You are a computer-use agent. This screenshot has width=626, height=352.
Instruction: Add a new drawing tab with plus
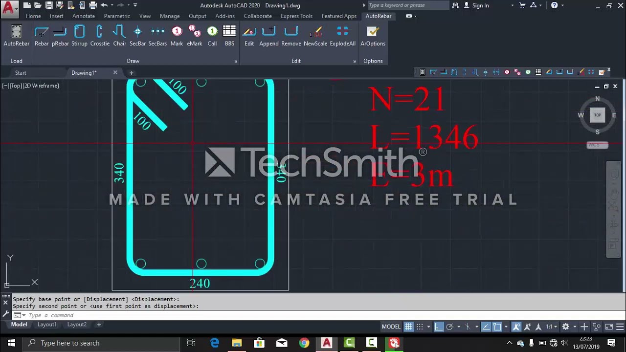tap(131, 73)
